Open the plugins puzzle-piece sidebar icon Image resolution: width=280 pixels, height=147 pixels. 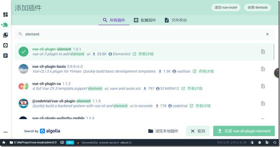[5, 25]
